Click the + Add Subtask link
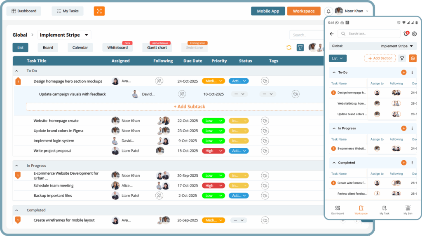This screenshot has height=236, width=422. (x=189, y=107)
